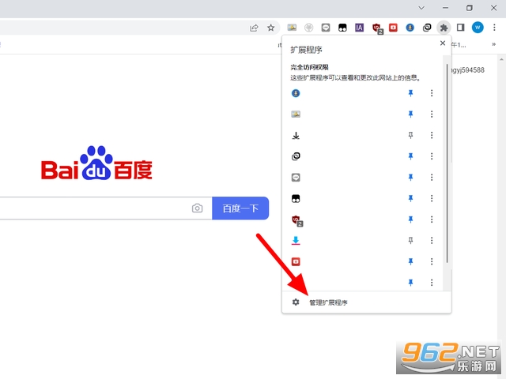Viewport: 506px width, 379px height.
Task: Click the camera image search icon
Action: point(197,208)
